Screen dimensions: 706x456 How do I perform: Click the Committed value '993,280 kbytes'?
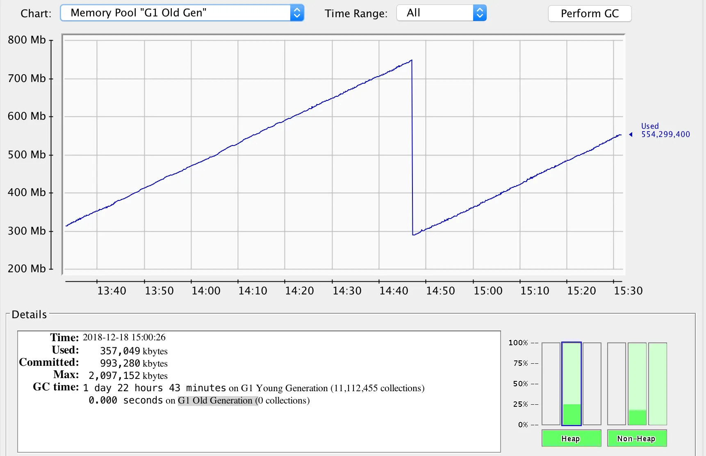tap(134, 363)
